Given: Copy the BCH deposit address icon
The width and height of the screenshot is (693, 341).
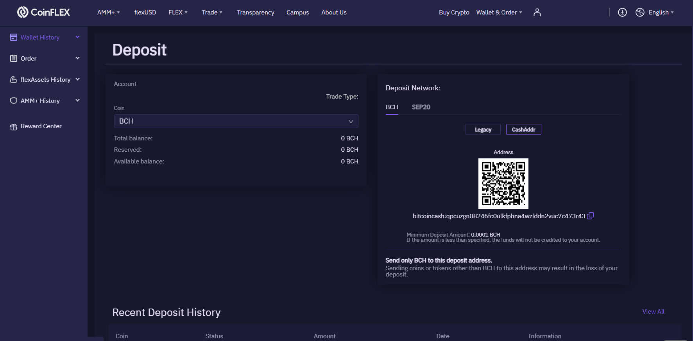Looking at the screenshot, I should point(591,216).
